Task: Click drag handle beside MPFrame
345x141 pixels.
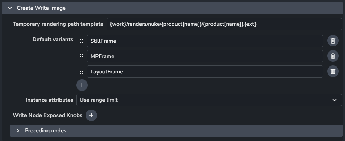Action: pos(81,56)
